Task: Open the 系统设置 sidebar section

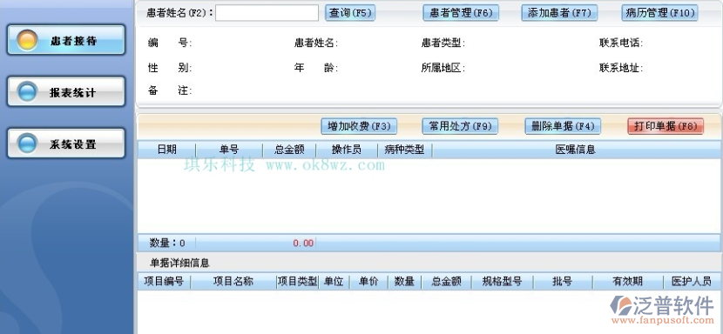Action: [66, 144]
